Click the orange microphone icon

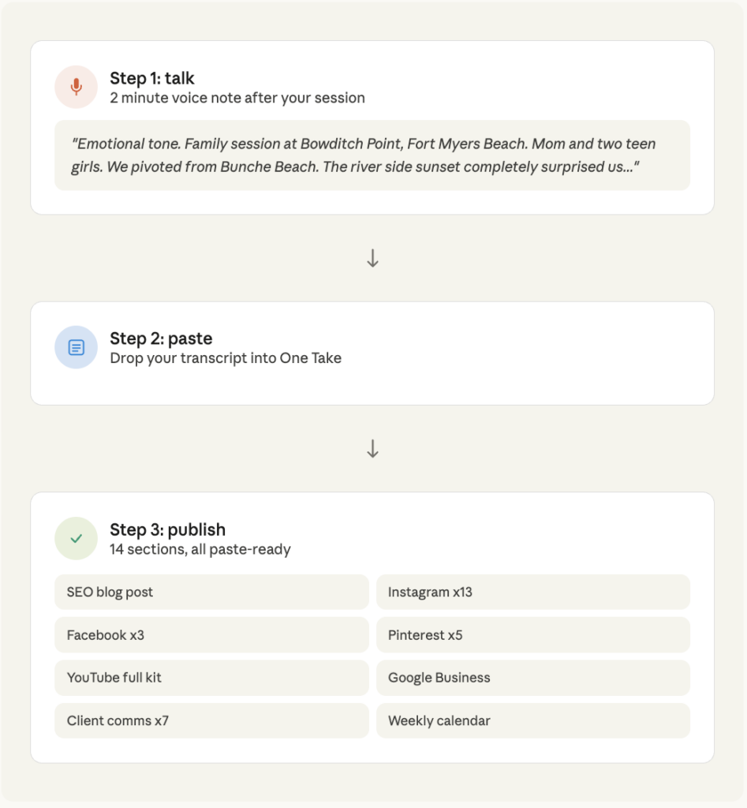[x=76, y=87]
